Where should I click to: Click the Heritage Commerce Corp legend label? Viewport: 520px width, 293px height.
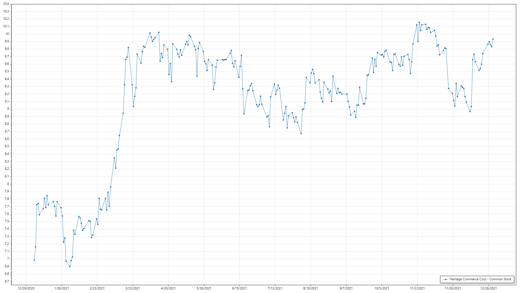(x=480, y=279)
